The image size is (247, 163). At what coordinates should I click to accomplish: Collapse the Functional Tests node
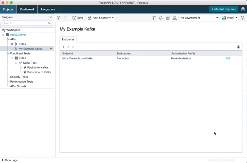click(x=7, y=53)
